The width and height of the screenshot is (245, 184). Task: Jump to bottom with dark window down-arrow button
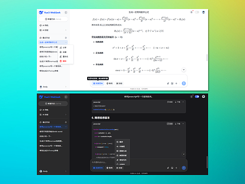click(184, 154)
